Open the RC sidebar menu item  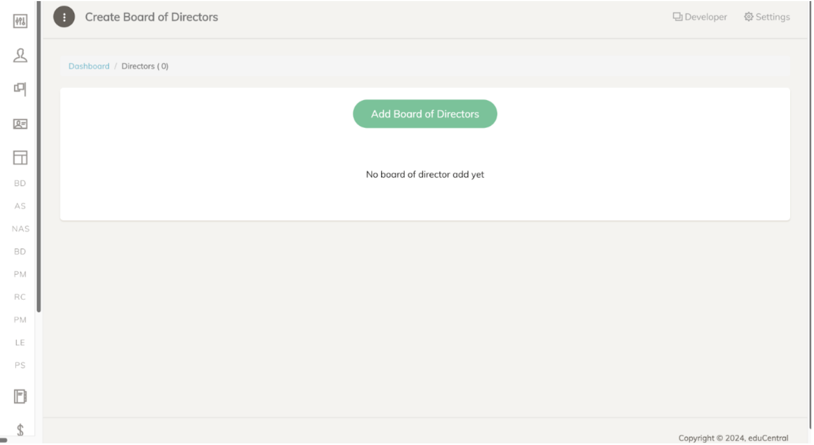point(20,297)
